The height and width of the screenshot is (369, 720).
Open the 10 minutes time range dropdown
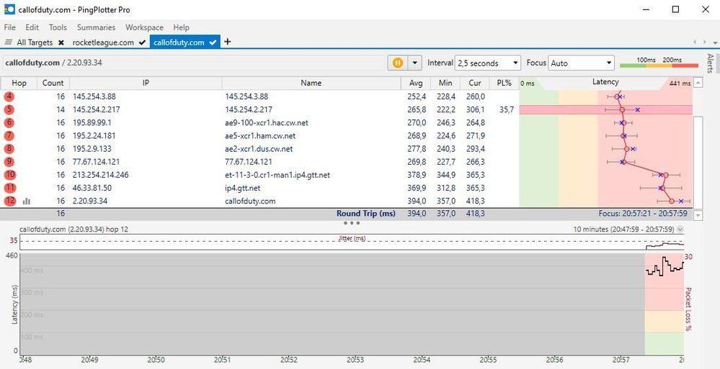pos(680,229)
